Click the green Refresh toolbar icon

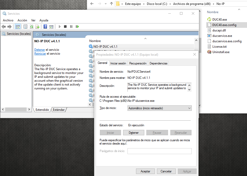(x=31, y=27)
